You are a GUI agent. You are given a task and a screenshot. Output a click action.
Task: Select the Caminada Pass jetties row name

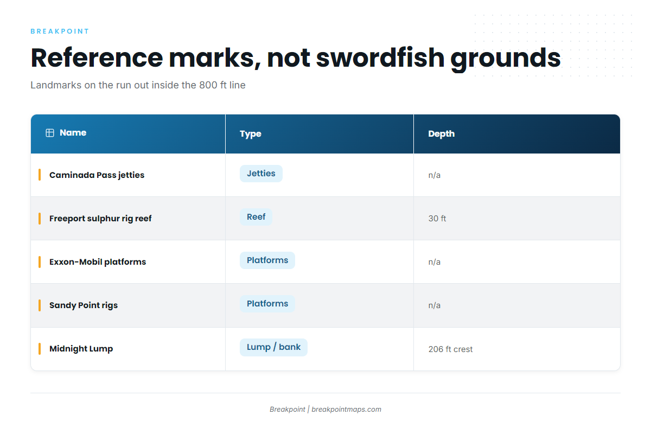click(97, 175)
